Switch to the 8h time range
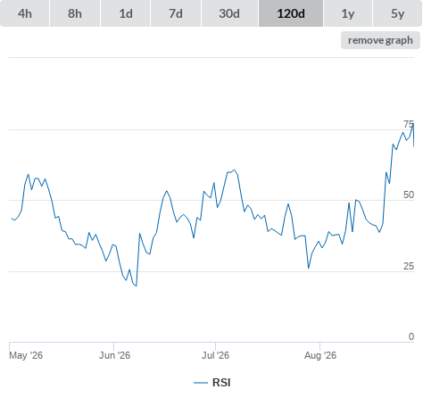 point(75,13)
